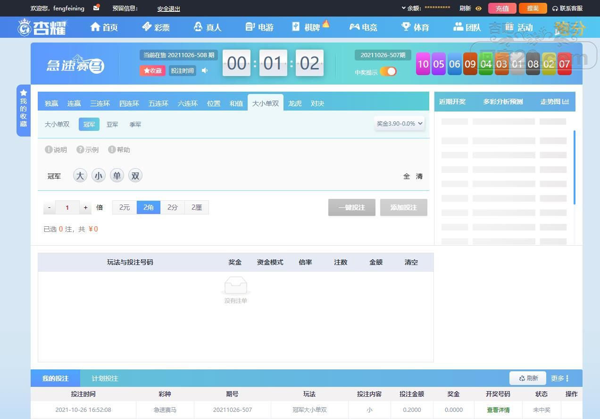The image size is (600, 419).
Task: Select the 双 bet ball
Action: coord(135,176)
